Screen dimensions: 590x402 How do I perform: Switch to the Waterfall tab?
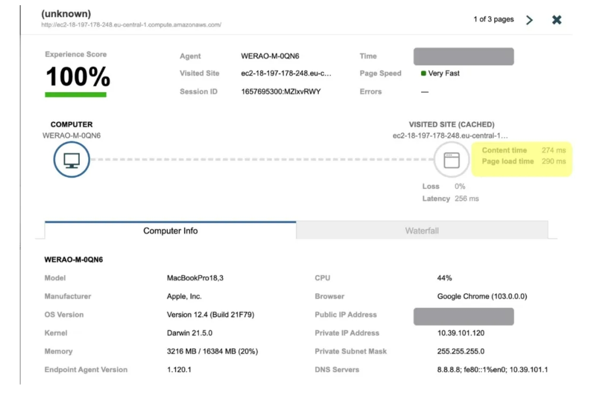[422, 231]
